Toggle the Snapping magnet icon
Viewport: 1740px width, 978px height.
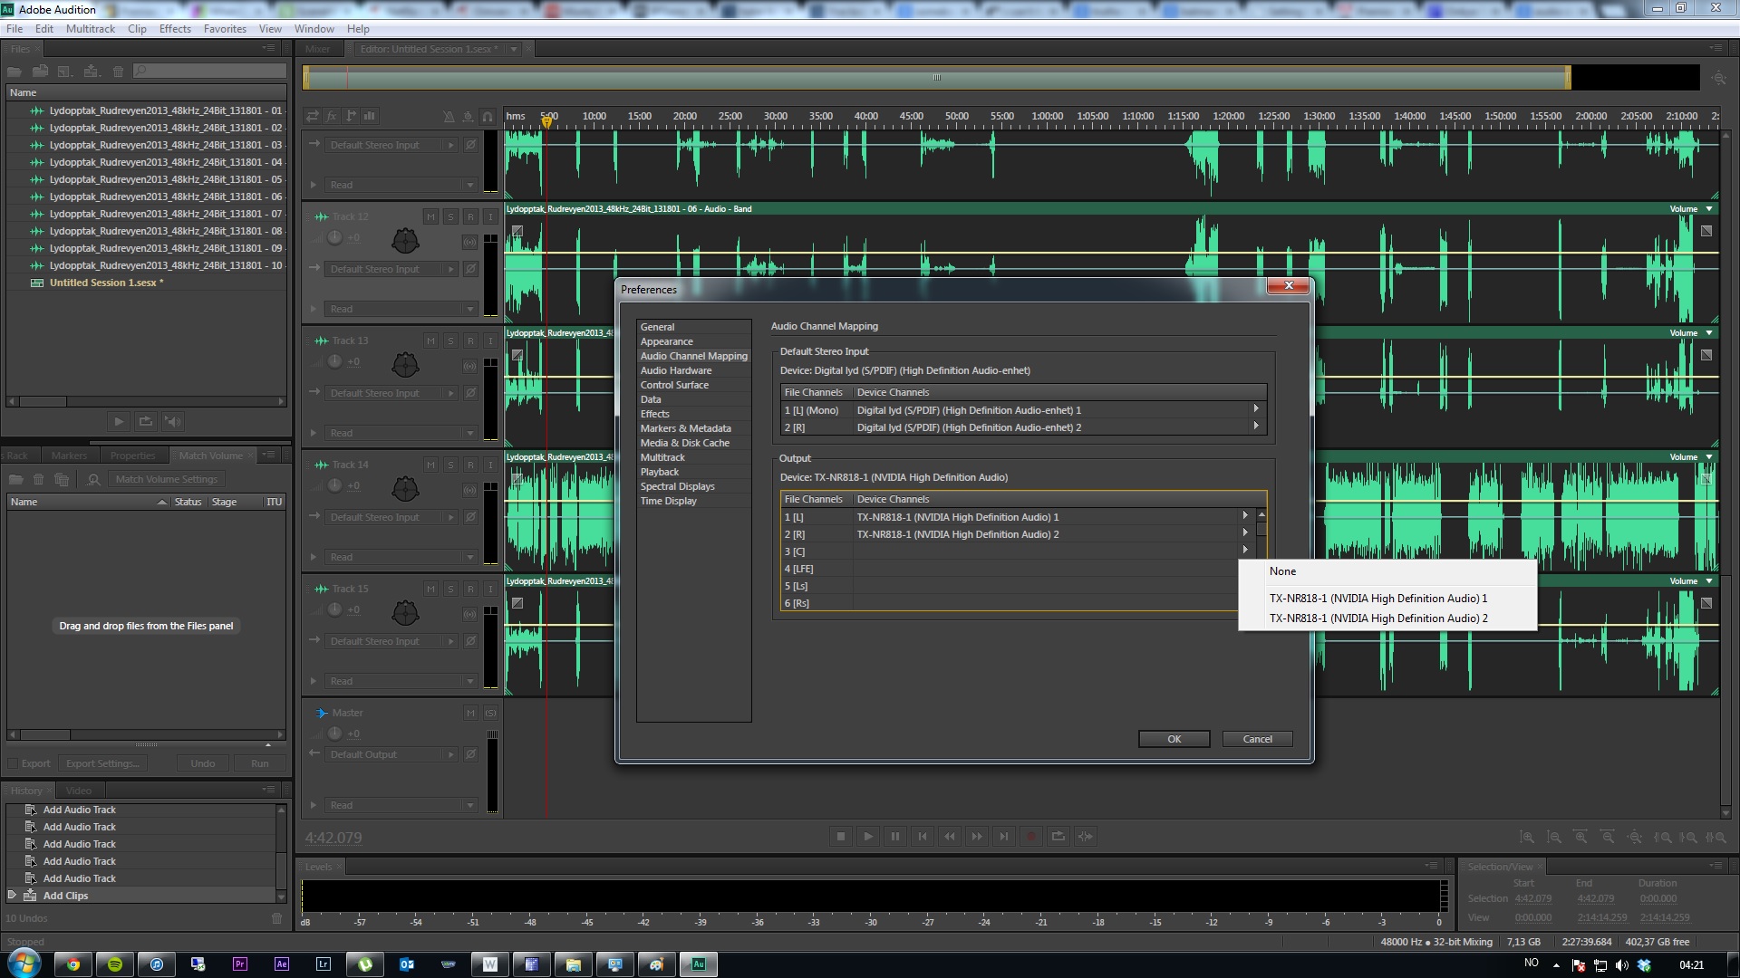[488, 116]
